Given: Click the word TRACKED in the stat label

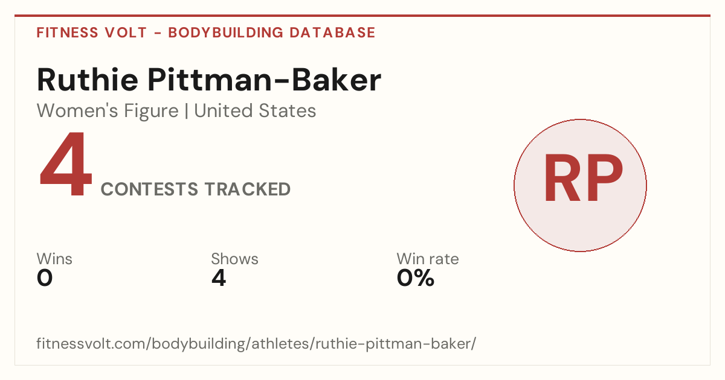Looking at the screenshot, I should pos(246,189).
